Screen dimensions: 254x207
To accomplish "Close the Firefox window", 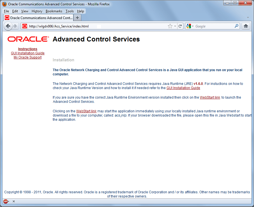I will pos(245,3).
